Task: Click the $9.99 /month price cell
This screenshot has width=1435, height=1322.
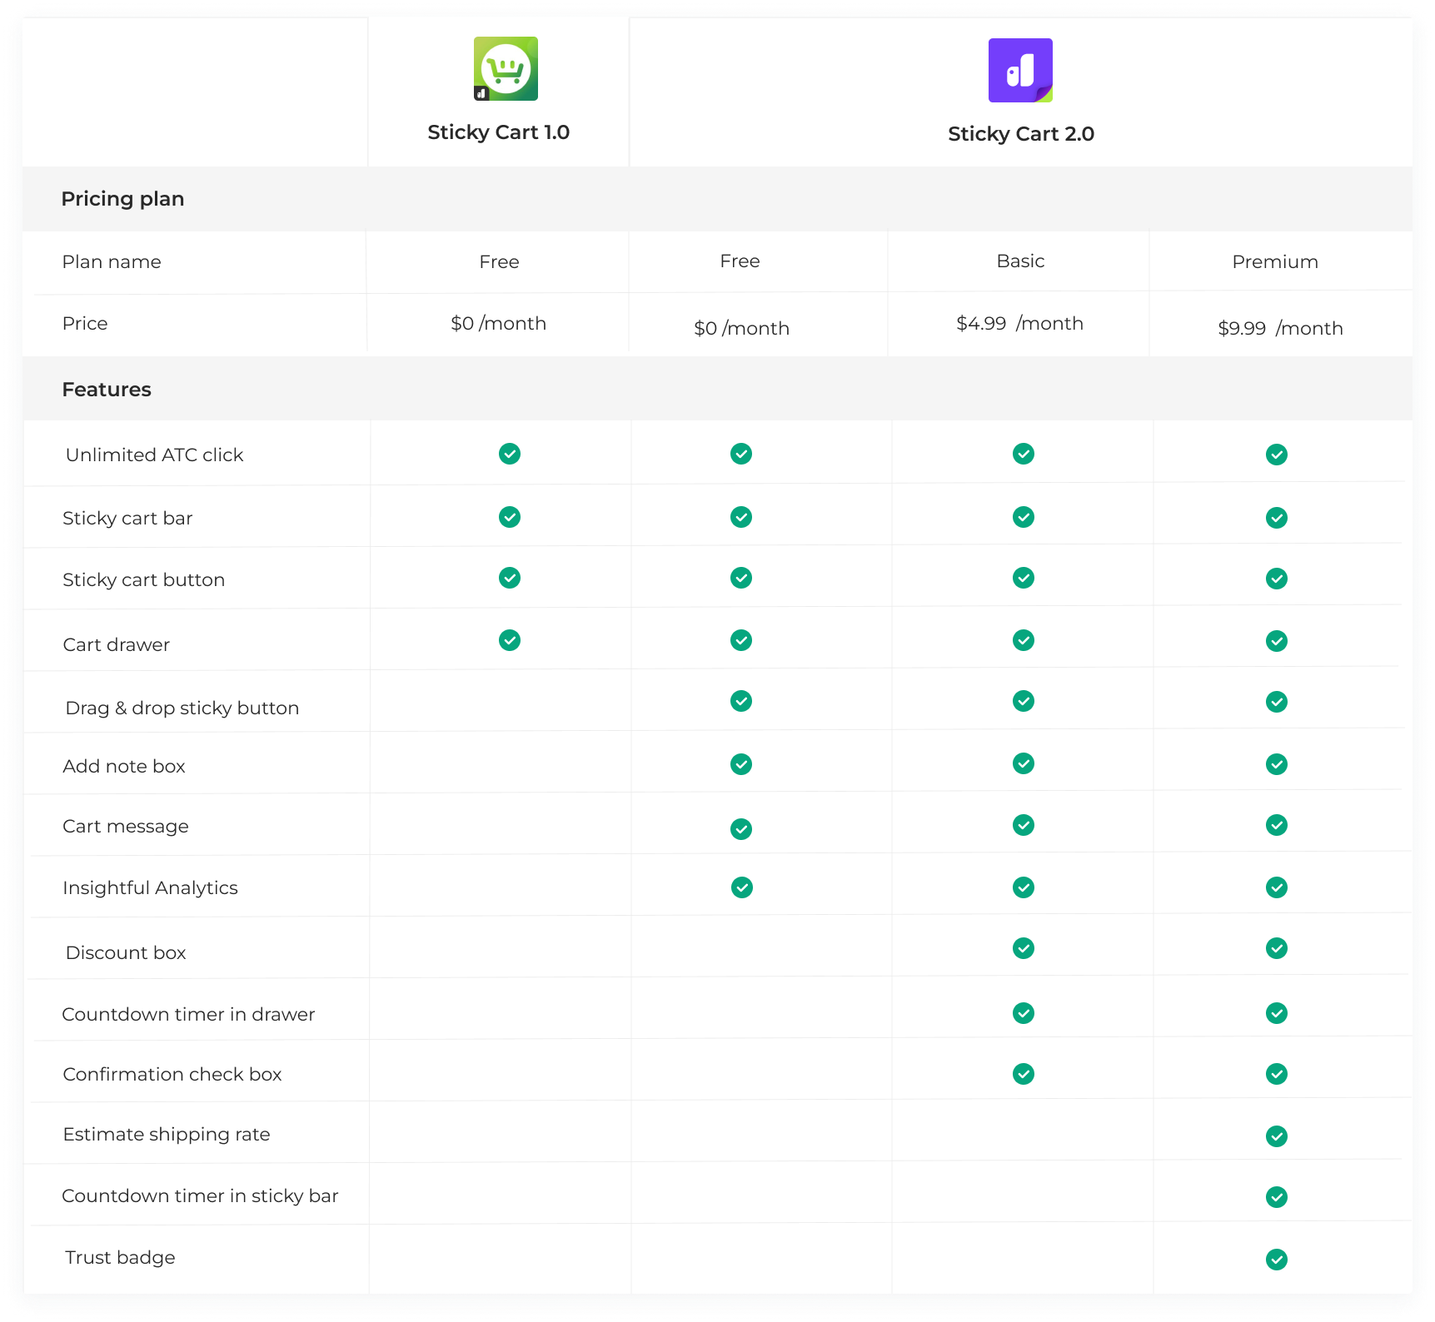Action: [1280, 329]
